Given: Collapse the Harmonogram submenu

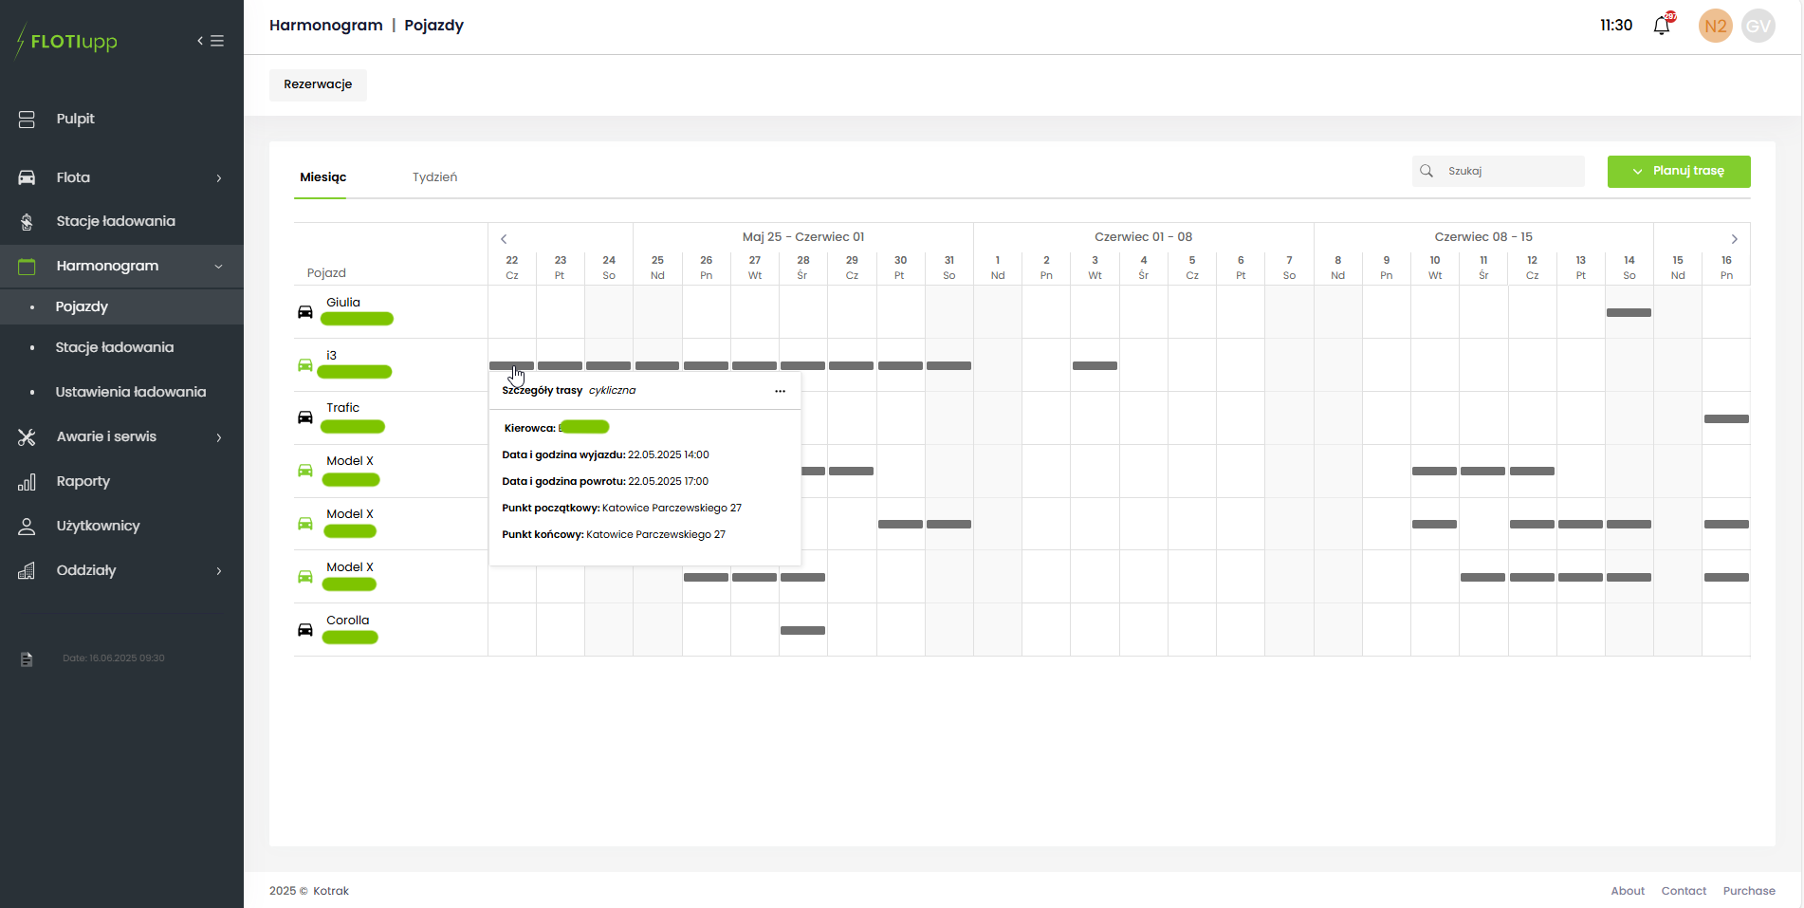Looking at the screenshot, I should [x=219, y=267].
